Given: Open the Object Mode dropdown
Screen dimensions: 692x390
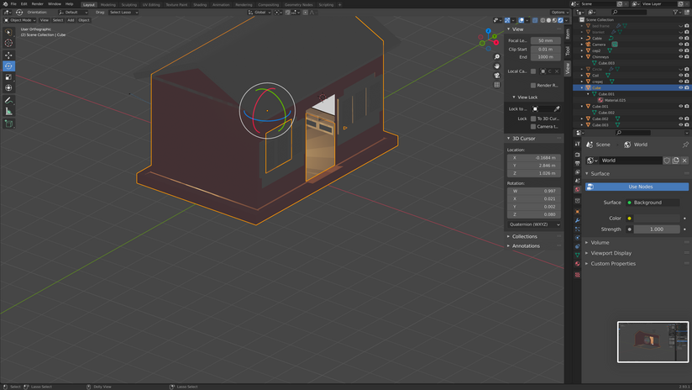Looking at the screenshot, I should (x=19, y=20).
